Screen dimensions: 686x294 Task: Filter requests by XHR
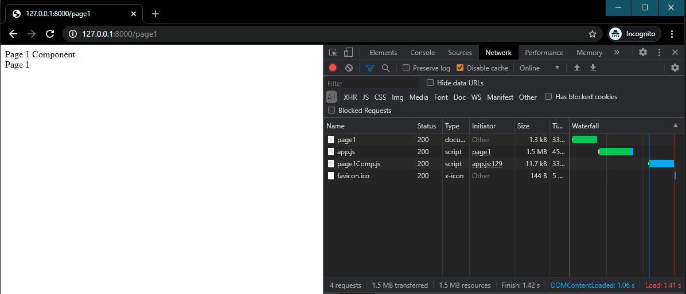click(350, 97)
